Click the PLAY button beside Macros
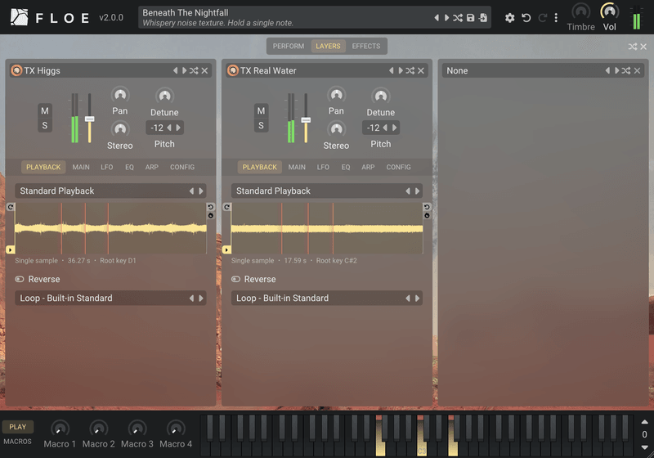 pos(18,427)
